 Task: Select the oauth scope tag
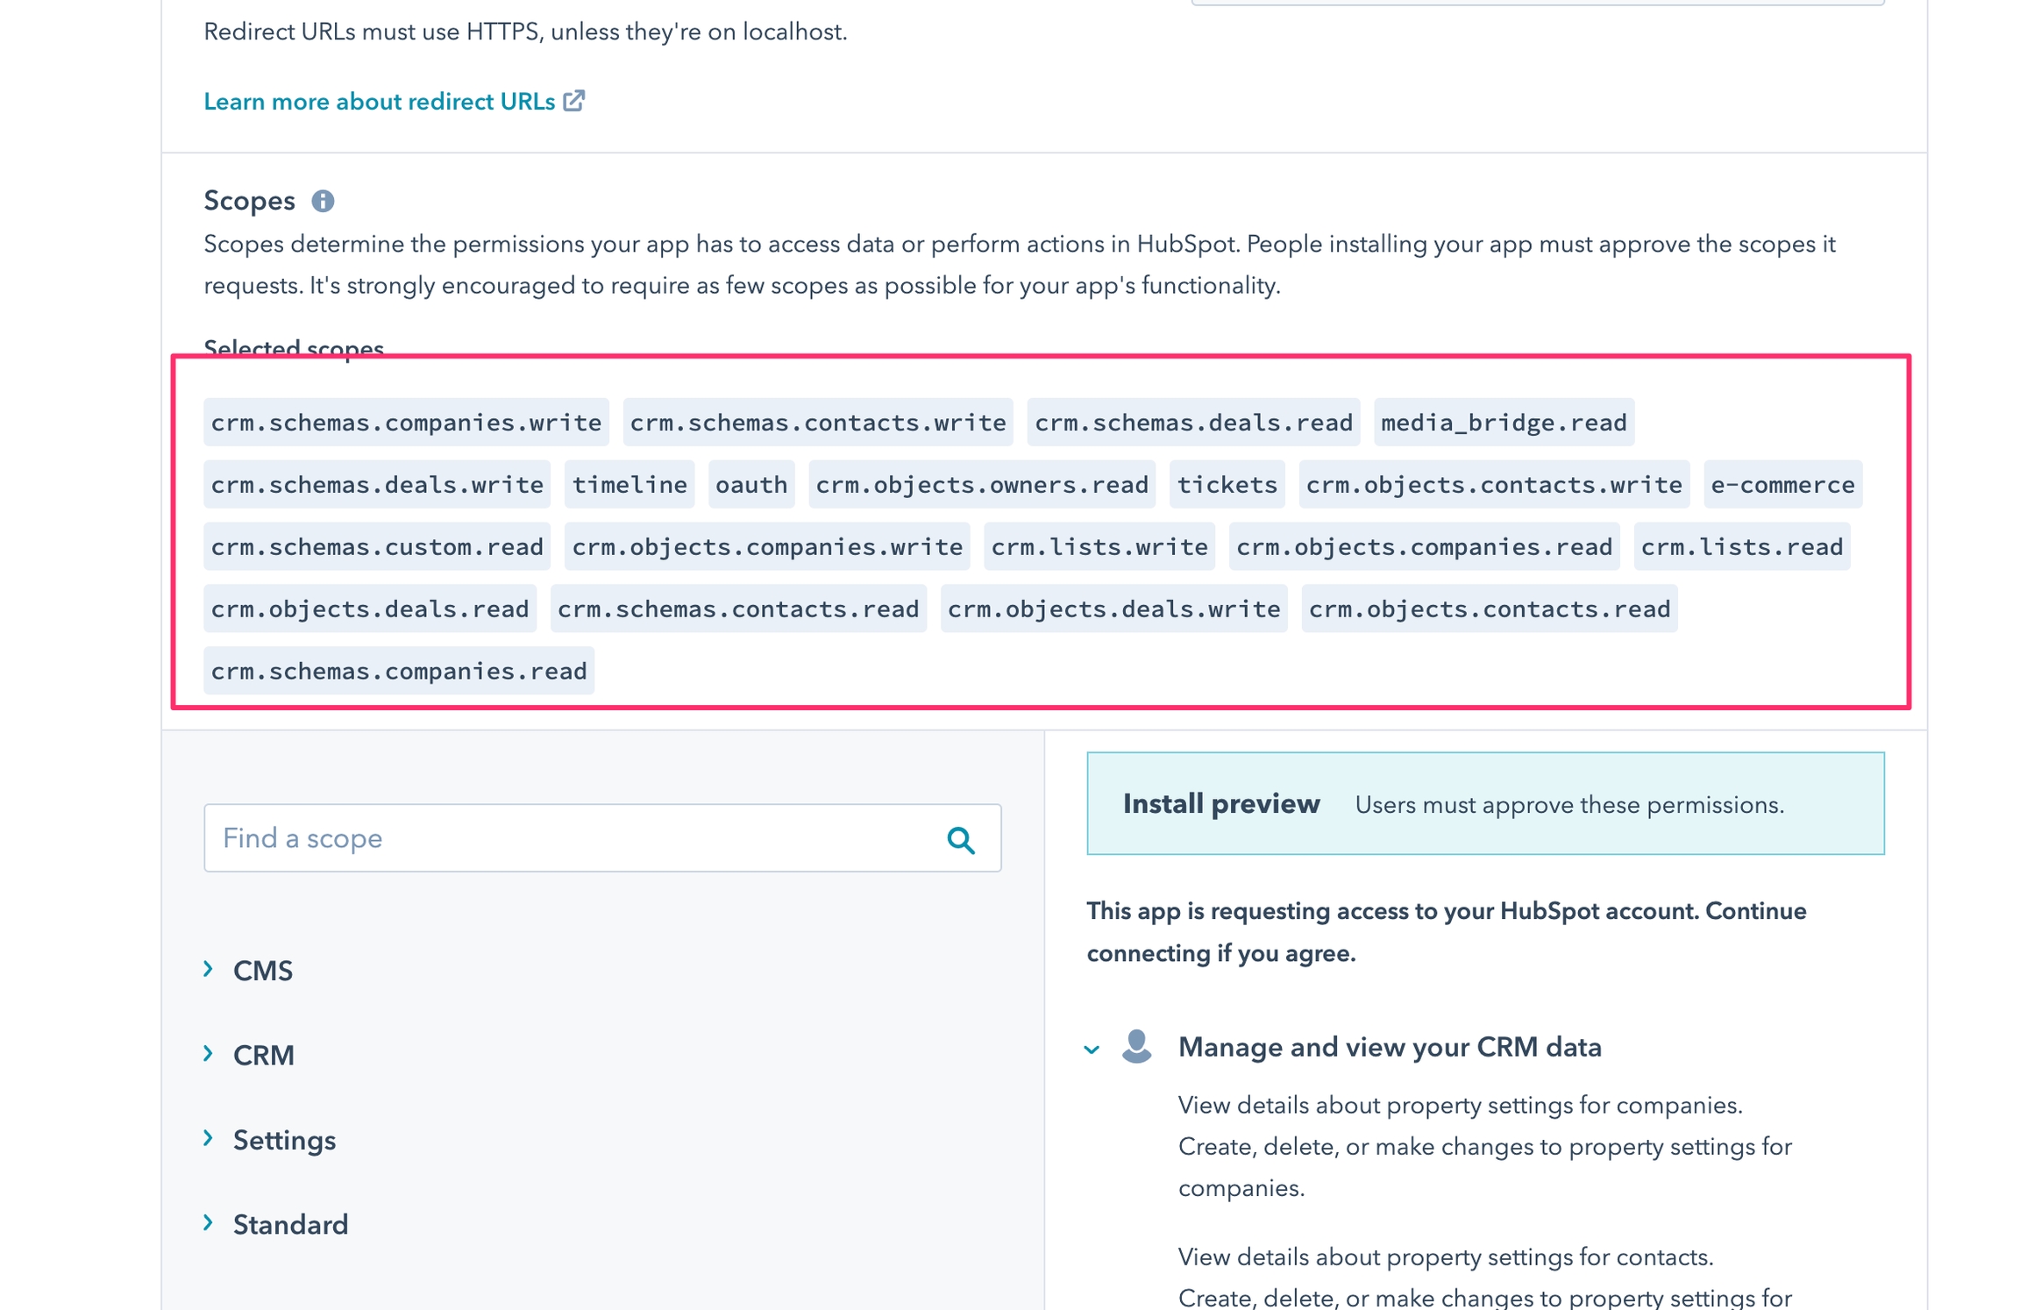(x=750, y=485)
